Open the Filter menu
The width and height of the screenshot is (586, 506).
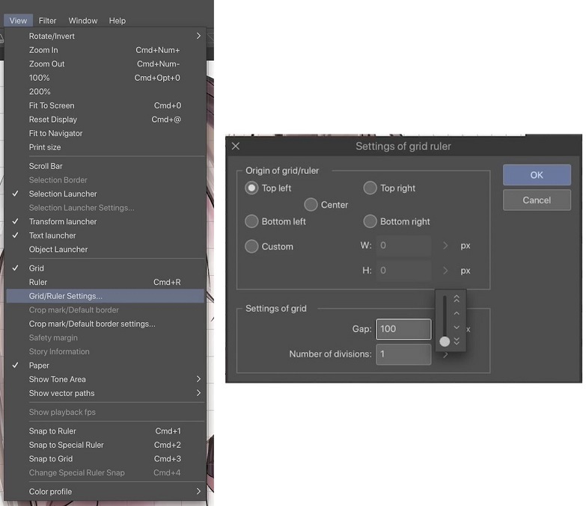[x=47, y=20]
